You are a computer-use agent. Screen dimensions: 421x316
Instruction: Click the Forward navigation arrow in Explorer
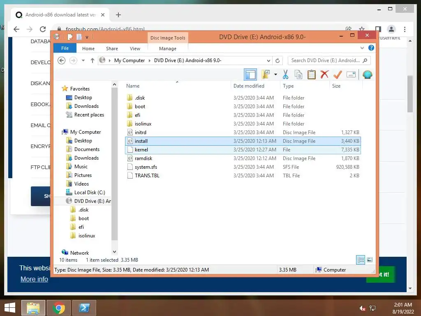coord(73,60)
